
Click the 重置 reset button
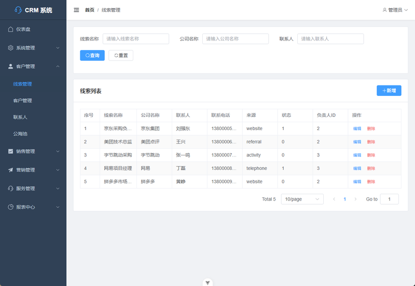(121, 55)
